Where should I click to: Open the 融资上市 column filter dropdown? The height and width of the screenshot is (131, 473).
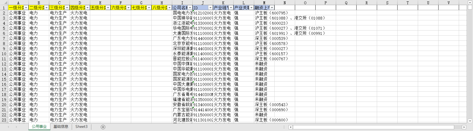tap(272, 8)
